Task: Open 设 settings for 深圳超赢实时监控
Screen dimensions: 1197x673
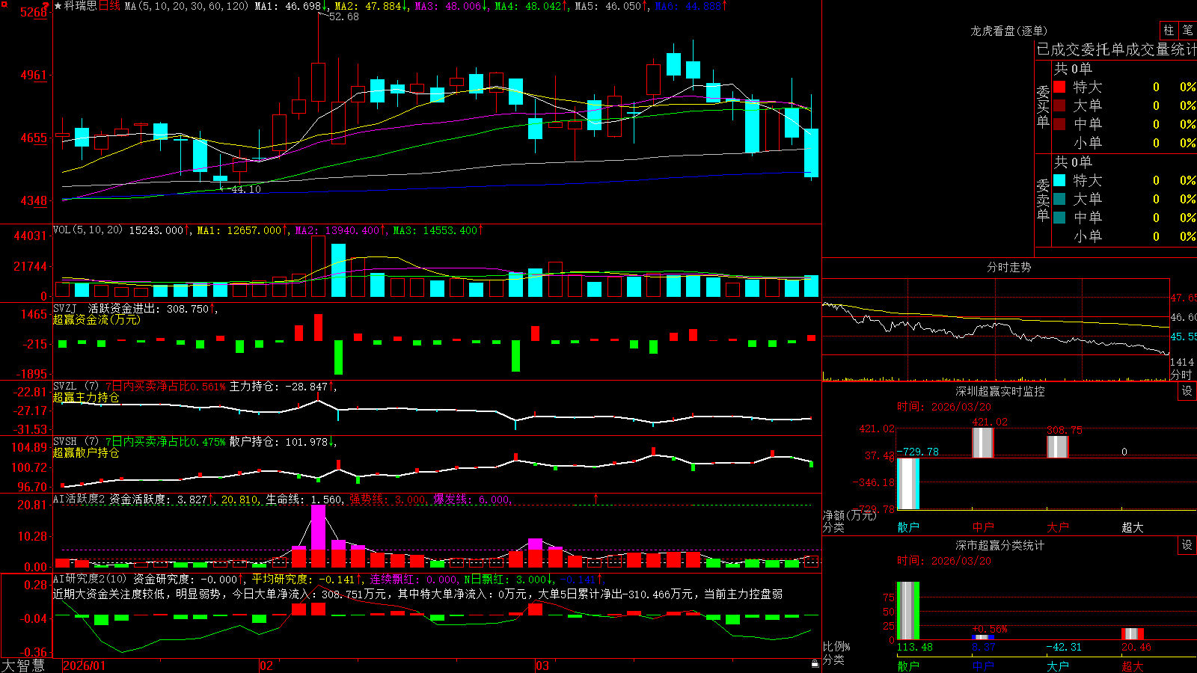Action: pos(1187,391)
